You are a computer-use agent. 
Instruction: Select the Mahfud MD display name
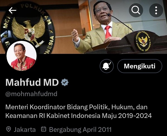click(x=32, y=82)
